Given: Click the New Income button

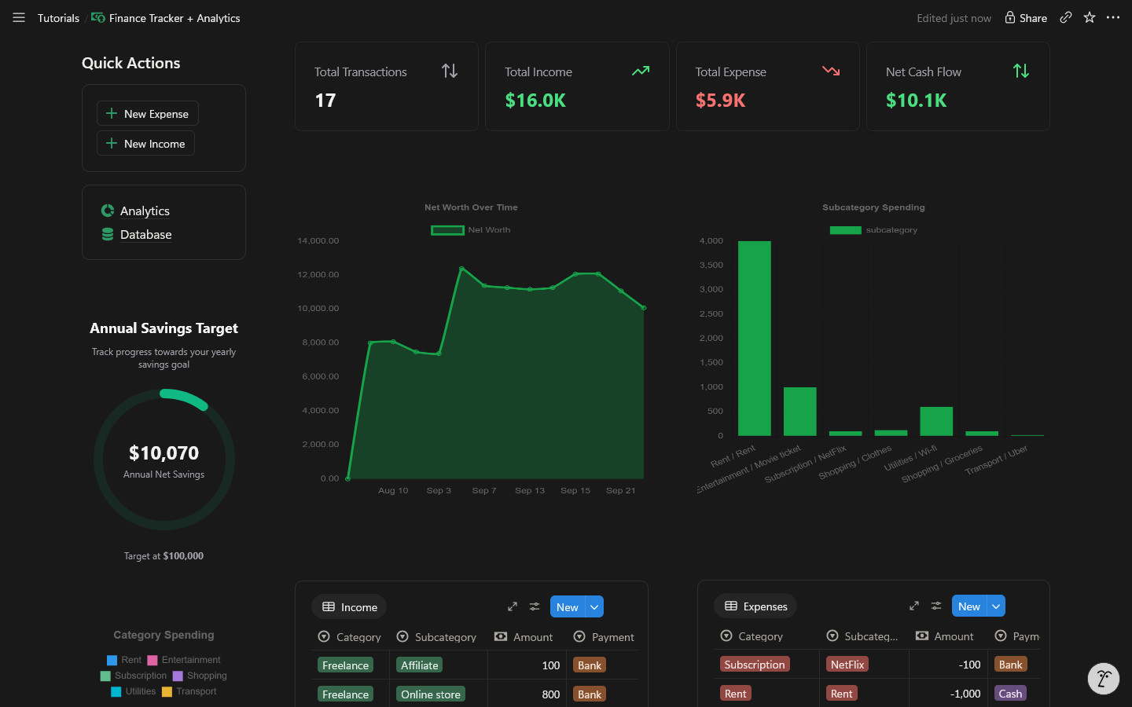Looking at the screenshot, I should pos(145,143).
